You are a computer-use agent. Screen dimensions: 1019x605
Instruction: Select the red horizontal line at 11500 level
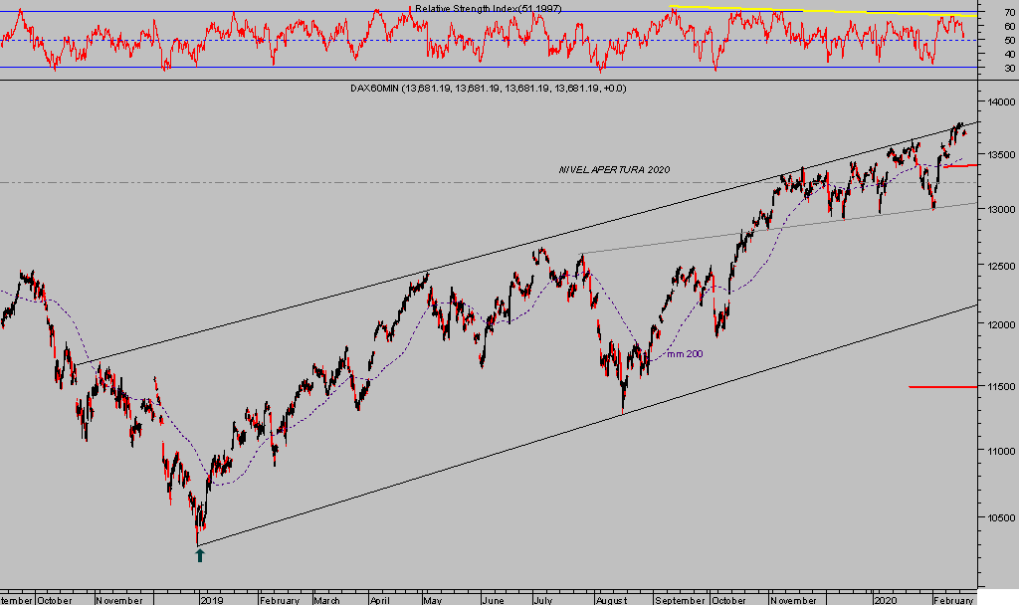coord(943,387)
